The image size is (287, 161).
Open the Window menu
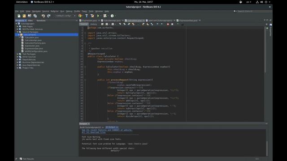pos(99,11)
